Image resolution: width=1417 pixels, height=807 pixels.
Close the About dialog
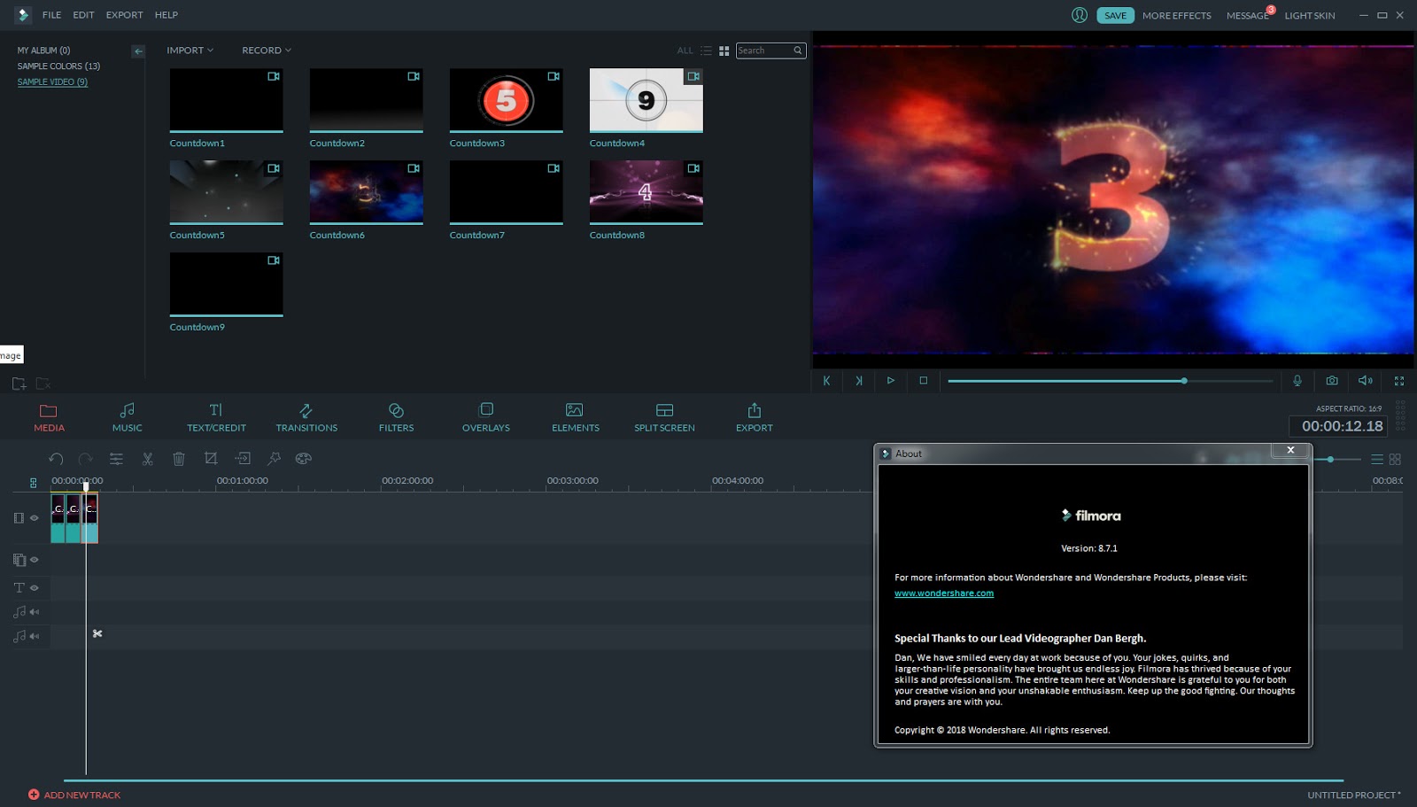1290,450
